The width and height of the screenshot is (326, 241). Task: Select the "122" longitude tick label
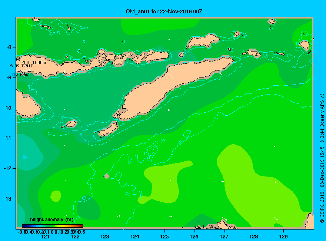click(x=75, y=237)
